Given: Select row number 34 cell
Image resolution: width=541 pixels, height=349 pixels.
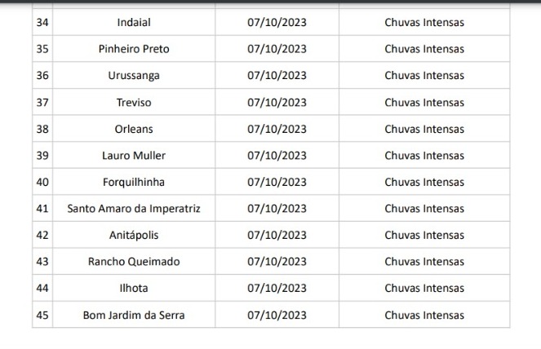Looking at the screenshot, I should click(x=42, y=22).
